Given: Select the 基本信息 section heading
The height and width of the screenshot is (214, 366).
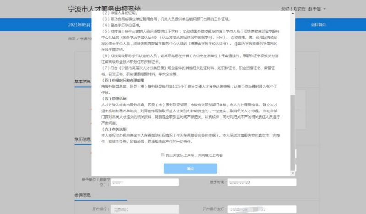Looking at the screenshot, I should [83, 82].
